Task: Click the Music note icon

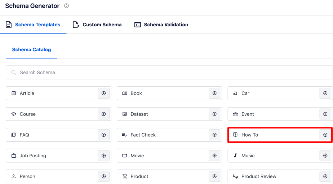Action: coord(235,156)
